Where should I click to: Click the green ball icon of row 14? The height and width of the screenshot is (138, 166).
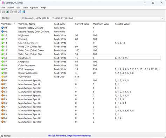click(2, 43)
